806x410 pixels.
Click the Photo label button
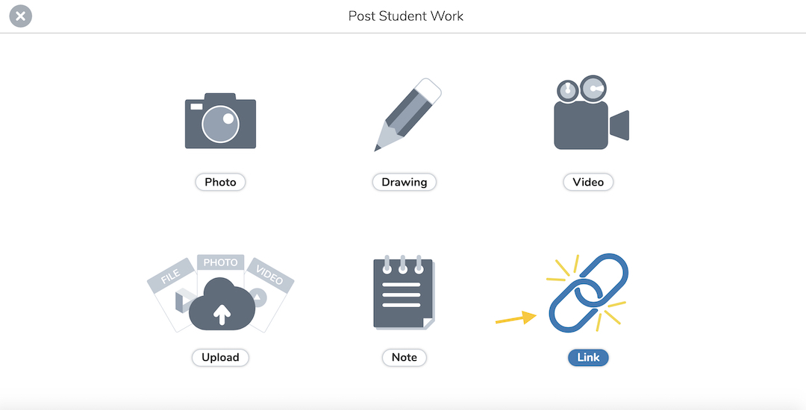(x=220, y=182)
